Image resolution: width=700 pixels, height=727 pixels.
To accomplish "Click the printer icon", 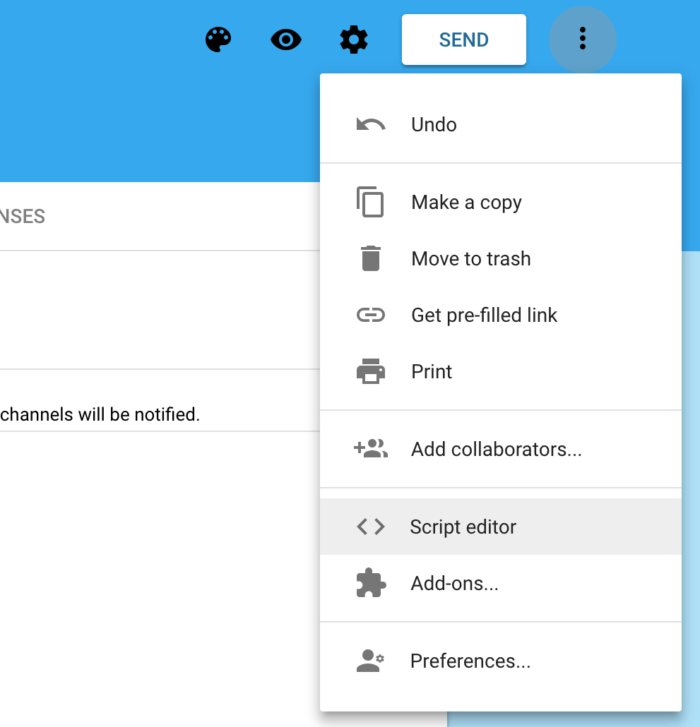I will (370, 372).
